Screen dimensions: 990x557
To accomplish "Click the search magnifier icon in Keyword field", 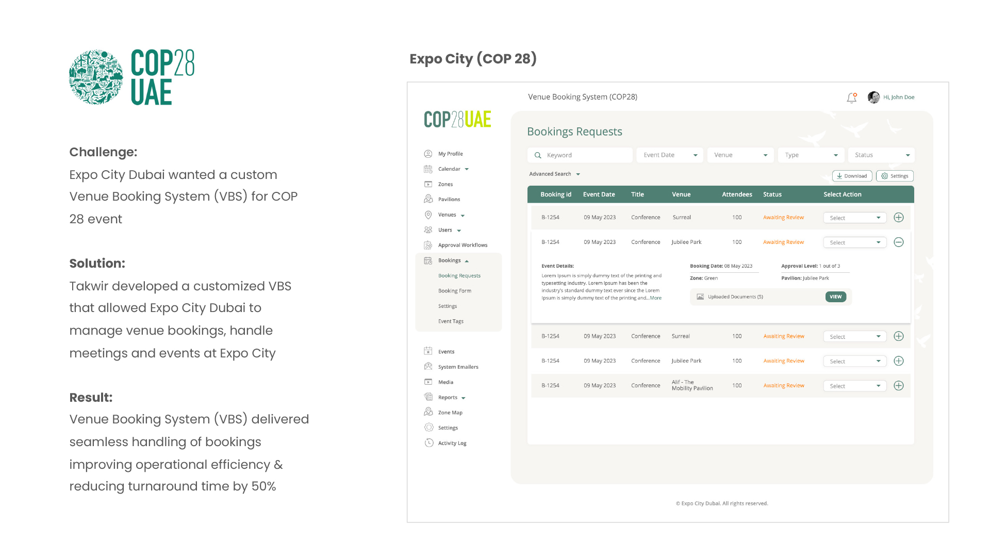I will pos(538,155).
